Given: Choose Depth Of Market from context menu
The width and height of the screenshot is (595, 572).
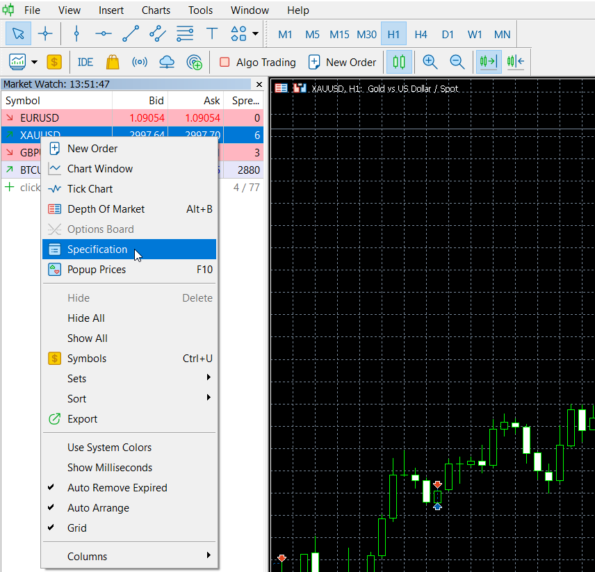Looking at the screenshot, I should (x=106, y=209).
